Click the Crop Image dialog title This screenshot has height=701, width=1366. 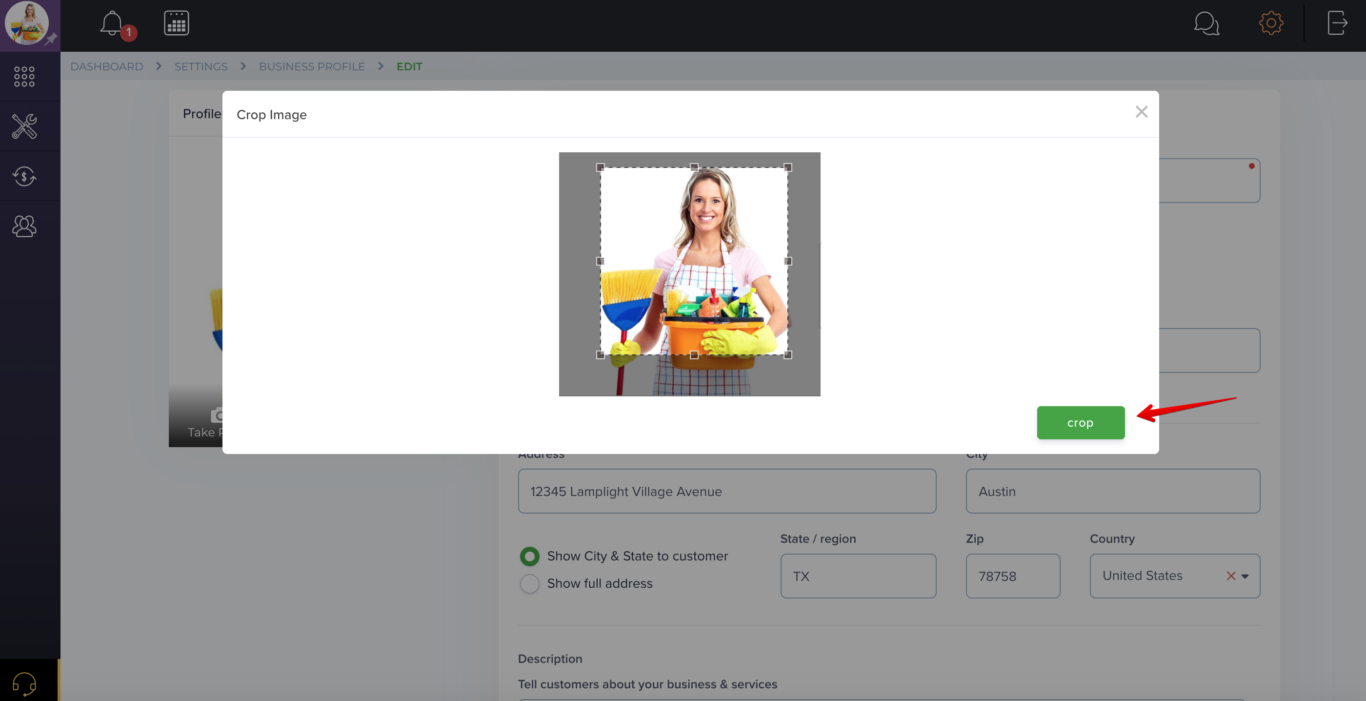pos(272,115)
